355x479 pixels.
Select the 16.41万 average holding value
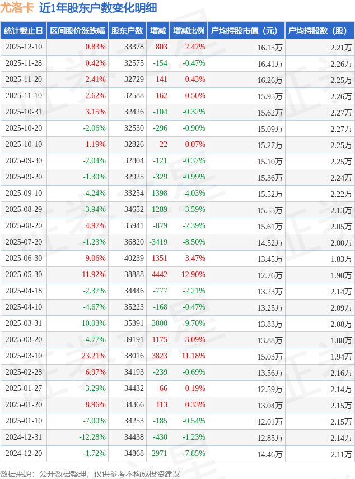point(270,63)
